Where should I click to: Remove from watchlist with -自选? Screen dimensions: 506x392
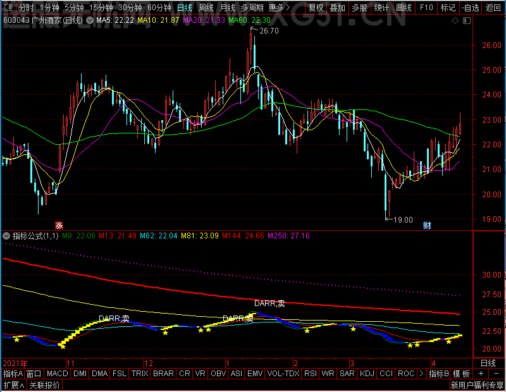[470, 8]
